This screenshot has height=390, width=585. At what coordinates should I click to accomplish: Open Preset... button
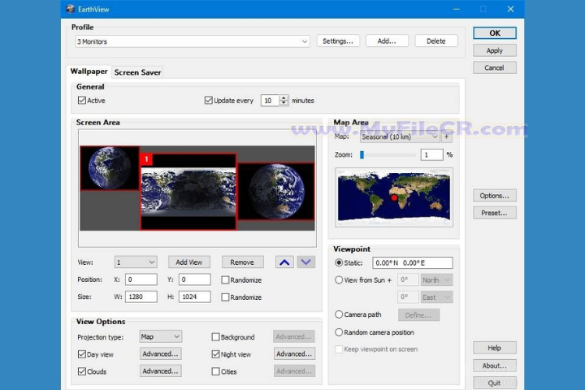(x=495, y=213)
